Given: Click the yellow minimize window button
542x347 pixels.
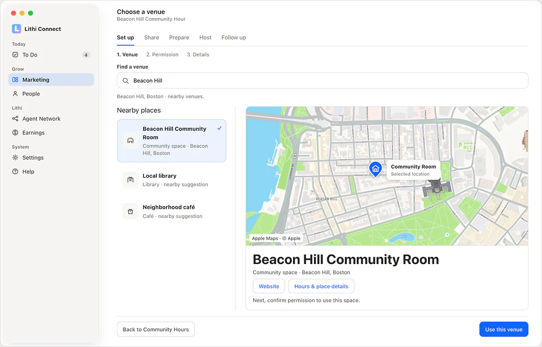Looking at the screenshot, I should pos(22,13).
